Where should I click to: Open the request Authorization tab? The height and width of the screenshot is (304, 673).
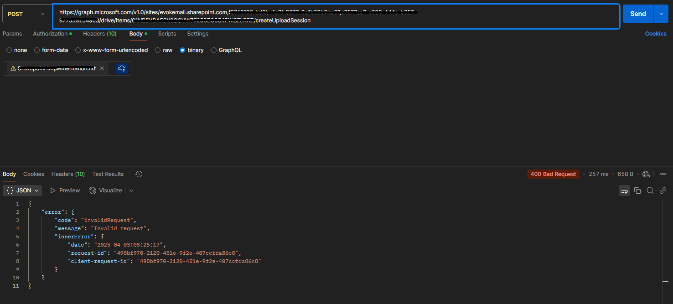coord(52,34)
